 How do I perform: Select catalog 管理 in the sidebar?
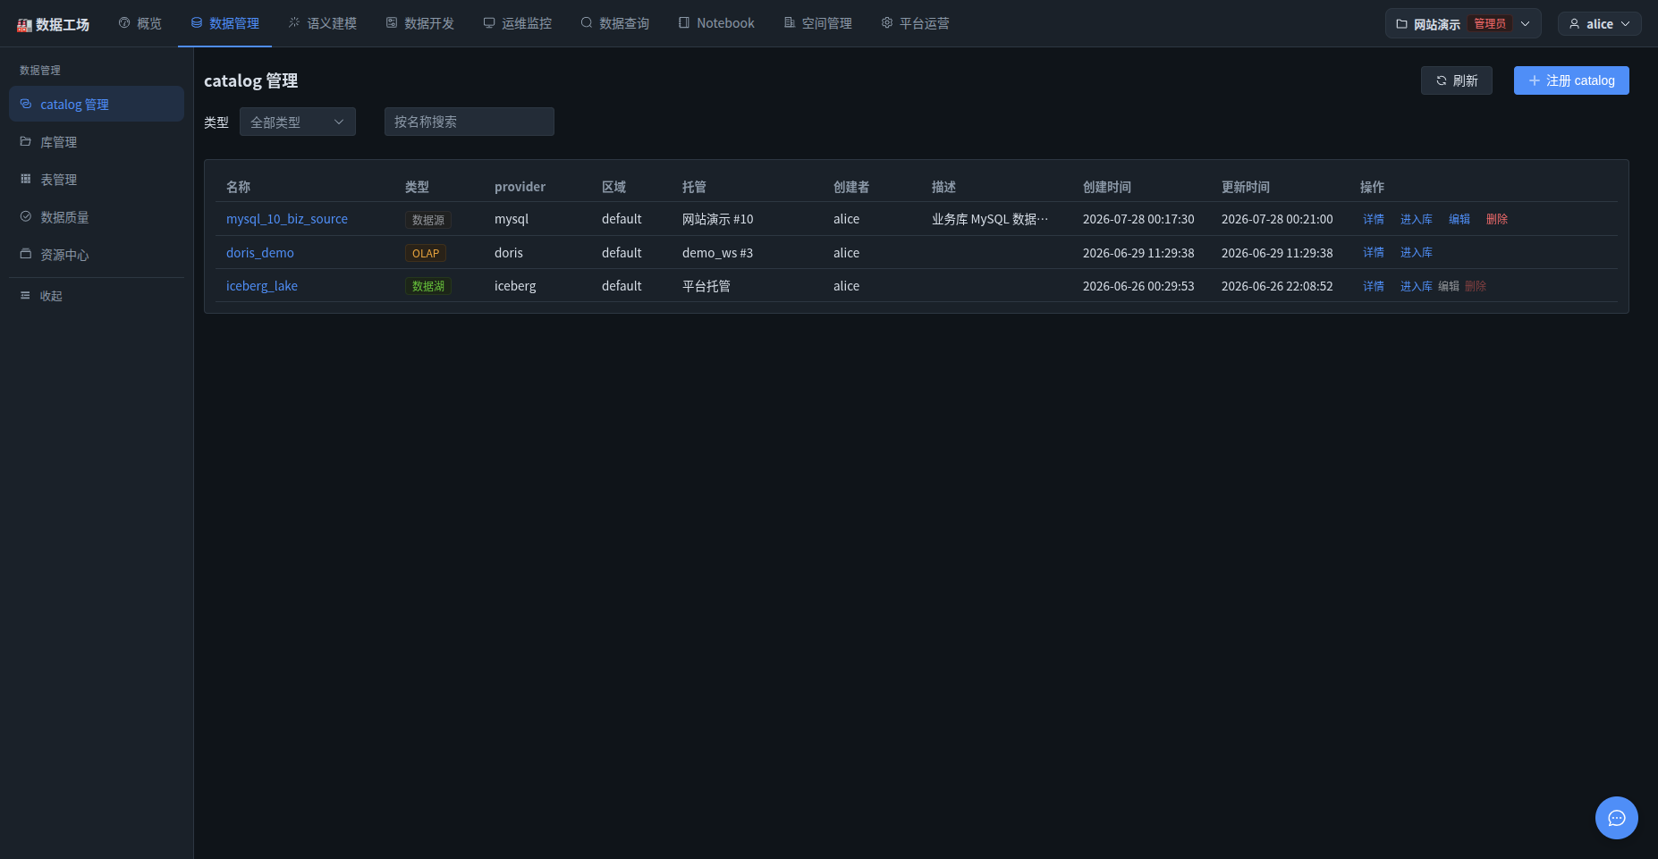pos(97,105)
